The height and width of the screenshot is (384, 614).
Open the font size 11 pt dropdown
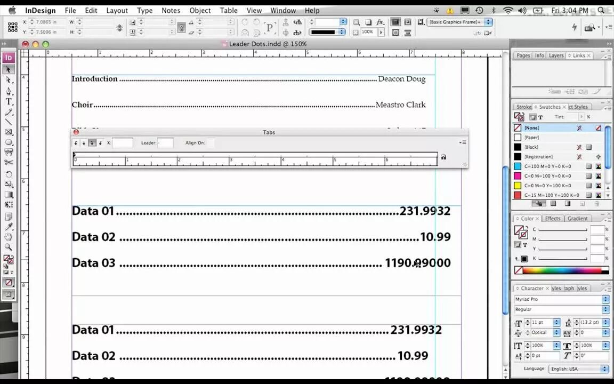(556, 323)
